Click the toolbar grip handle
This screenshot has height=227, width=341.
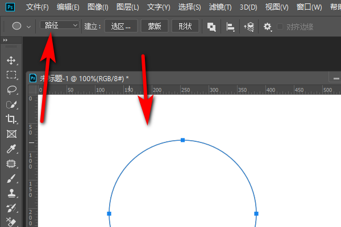coord(11,47)
